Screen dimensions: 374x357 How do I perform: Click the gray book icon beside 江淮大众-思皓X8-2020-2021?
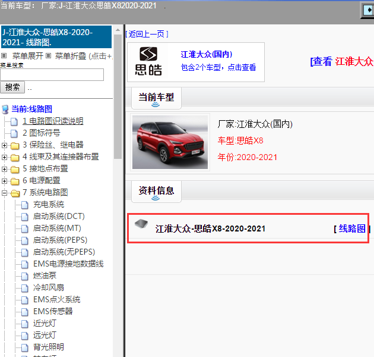coord(141,224)
